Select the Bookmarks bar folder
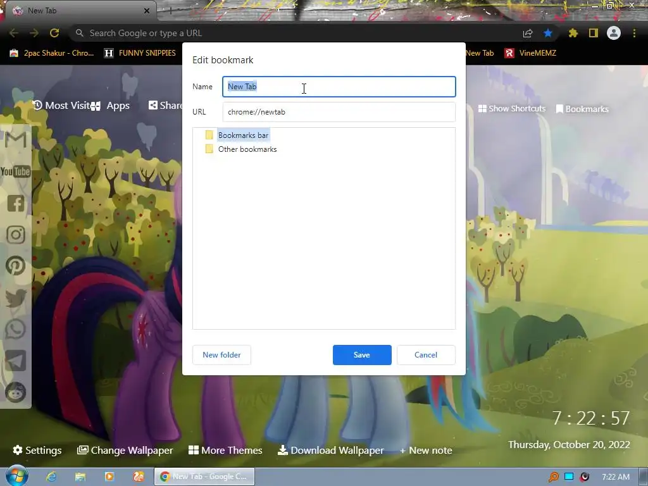This screenshot has width=648, height=486. (243, 135)
